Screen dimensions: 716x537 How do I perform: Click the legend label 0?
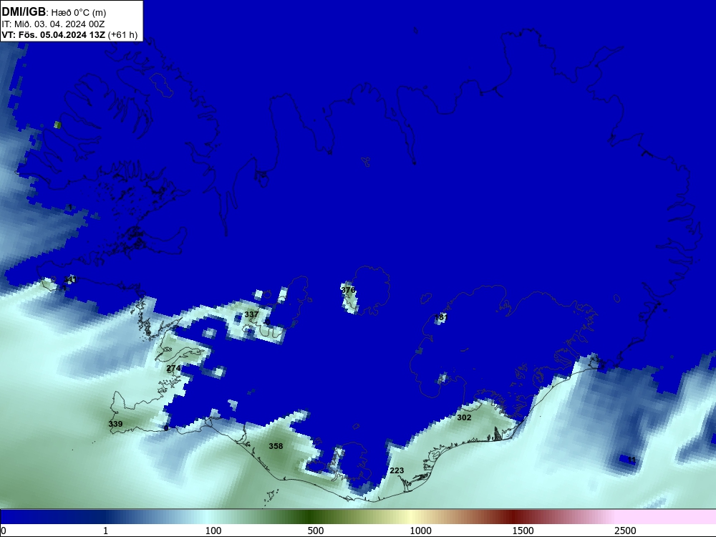[x=4, y=531]
